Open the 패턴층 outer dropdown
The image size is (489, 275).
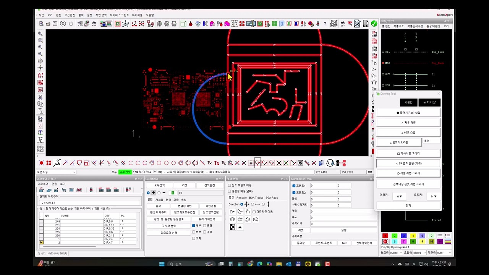tap(444, 252)
